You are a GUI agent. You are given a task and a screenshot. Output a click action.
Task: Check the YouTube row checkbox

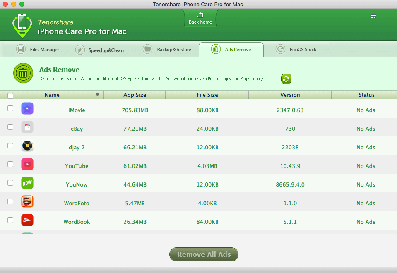tap(10, 164)
